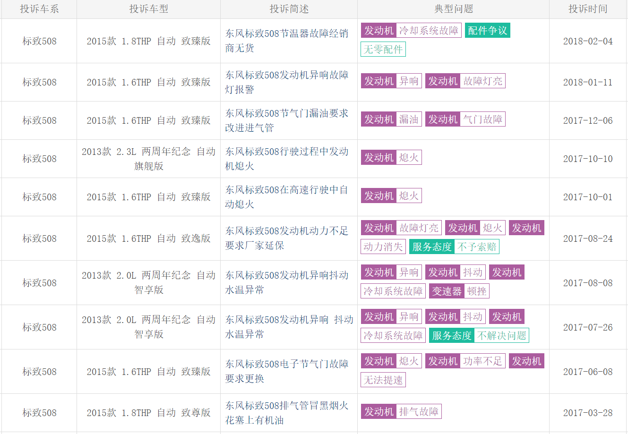Click the 典型问题 column header

tap(454, 9)
